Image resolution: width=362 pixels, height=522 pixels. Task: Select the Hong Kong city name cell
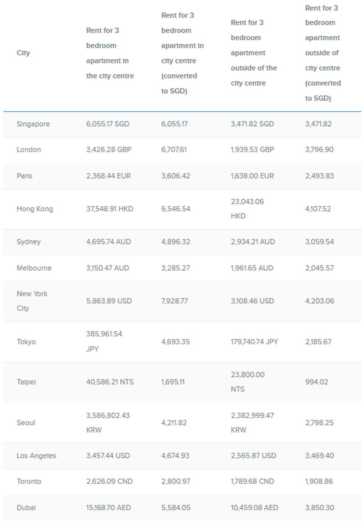coord(35,209)
